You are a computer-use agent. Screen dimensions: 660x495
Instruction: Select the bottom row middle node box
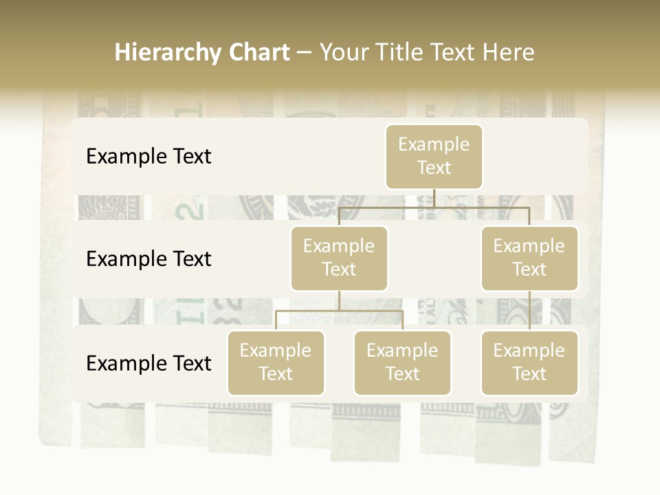pos(402,362)
